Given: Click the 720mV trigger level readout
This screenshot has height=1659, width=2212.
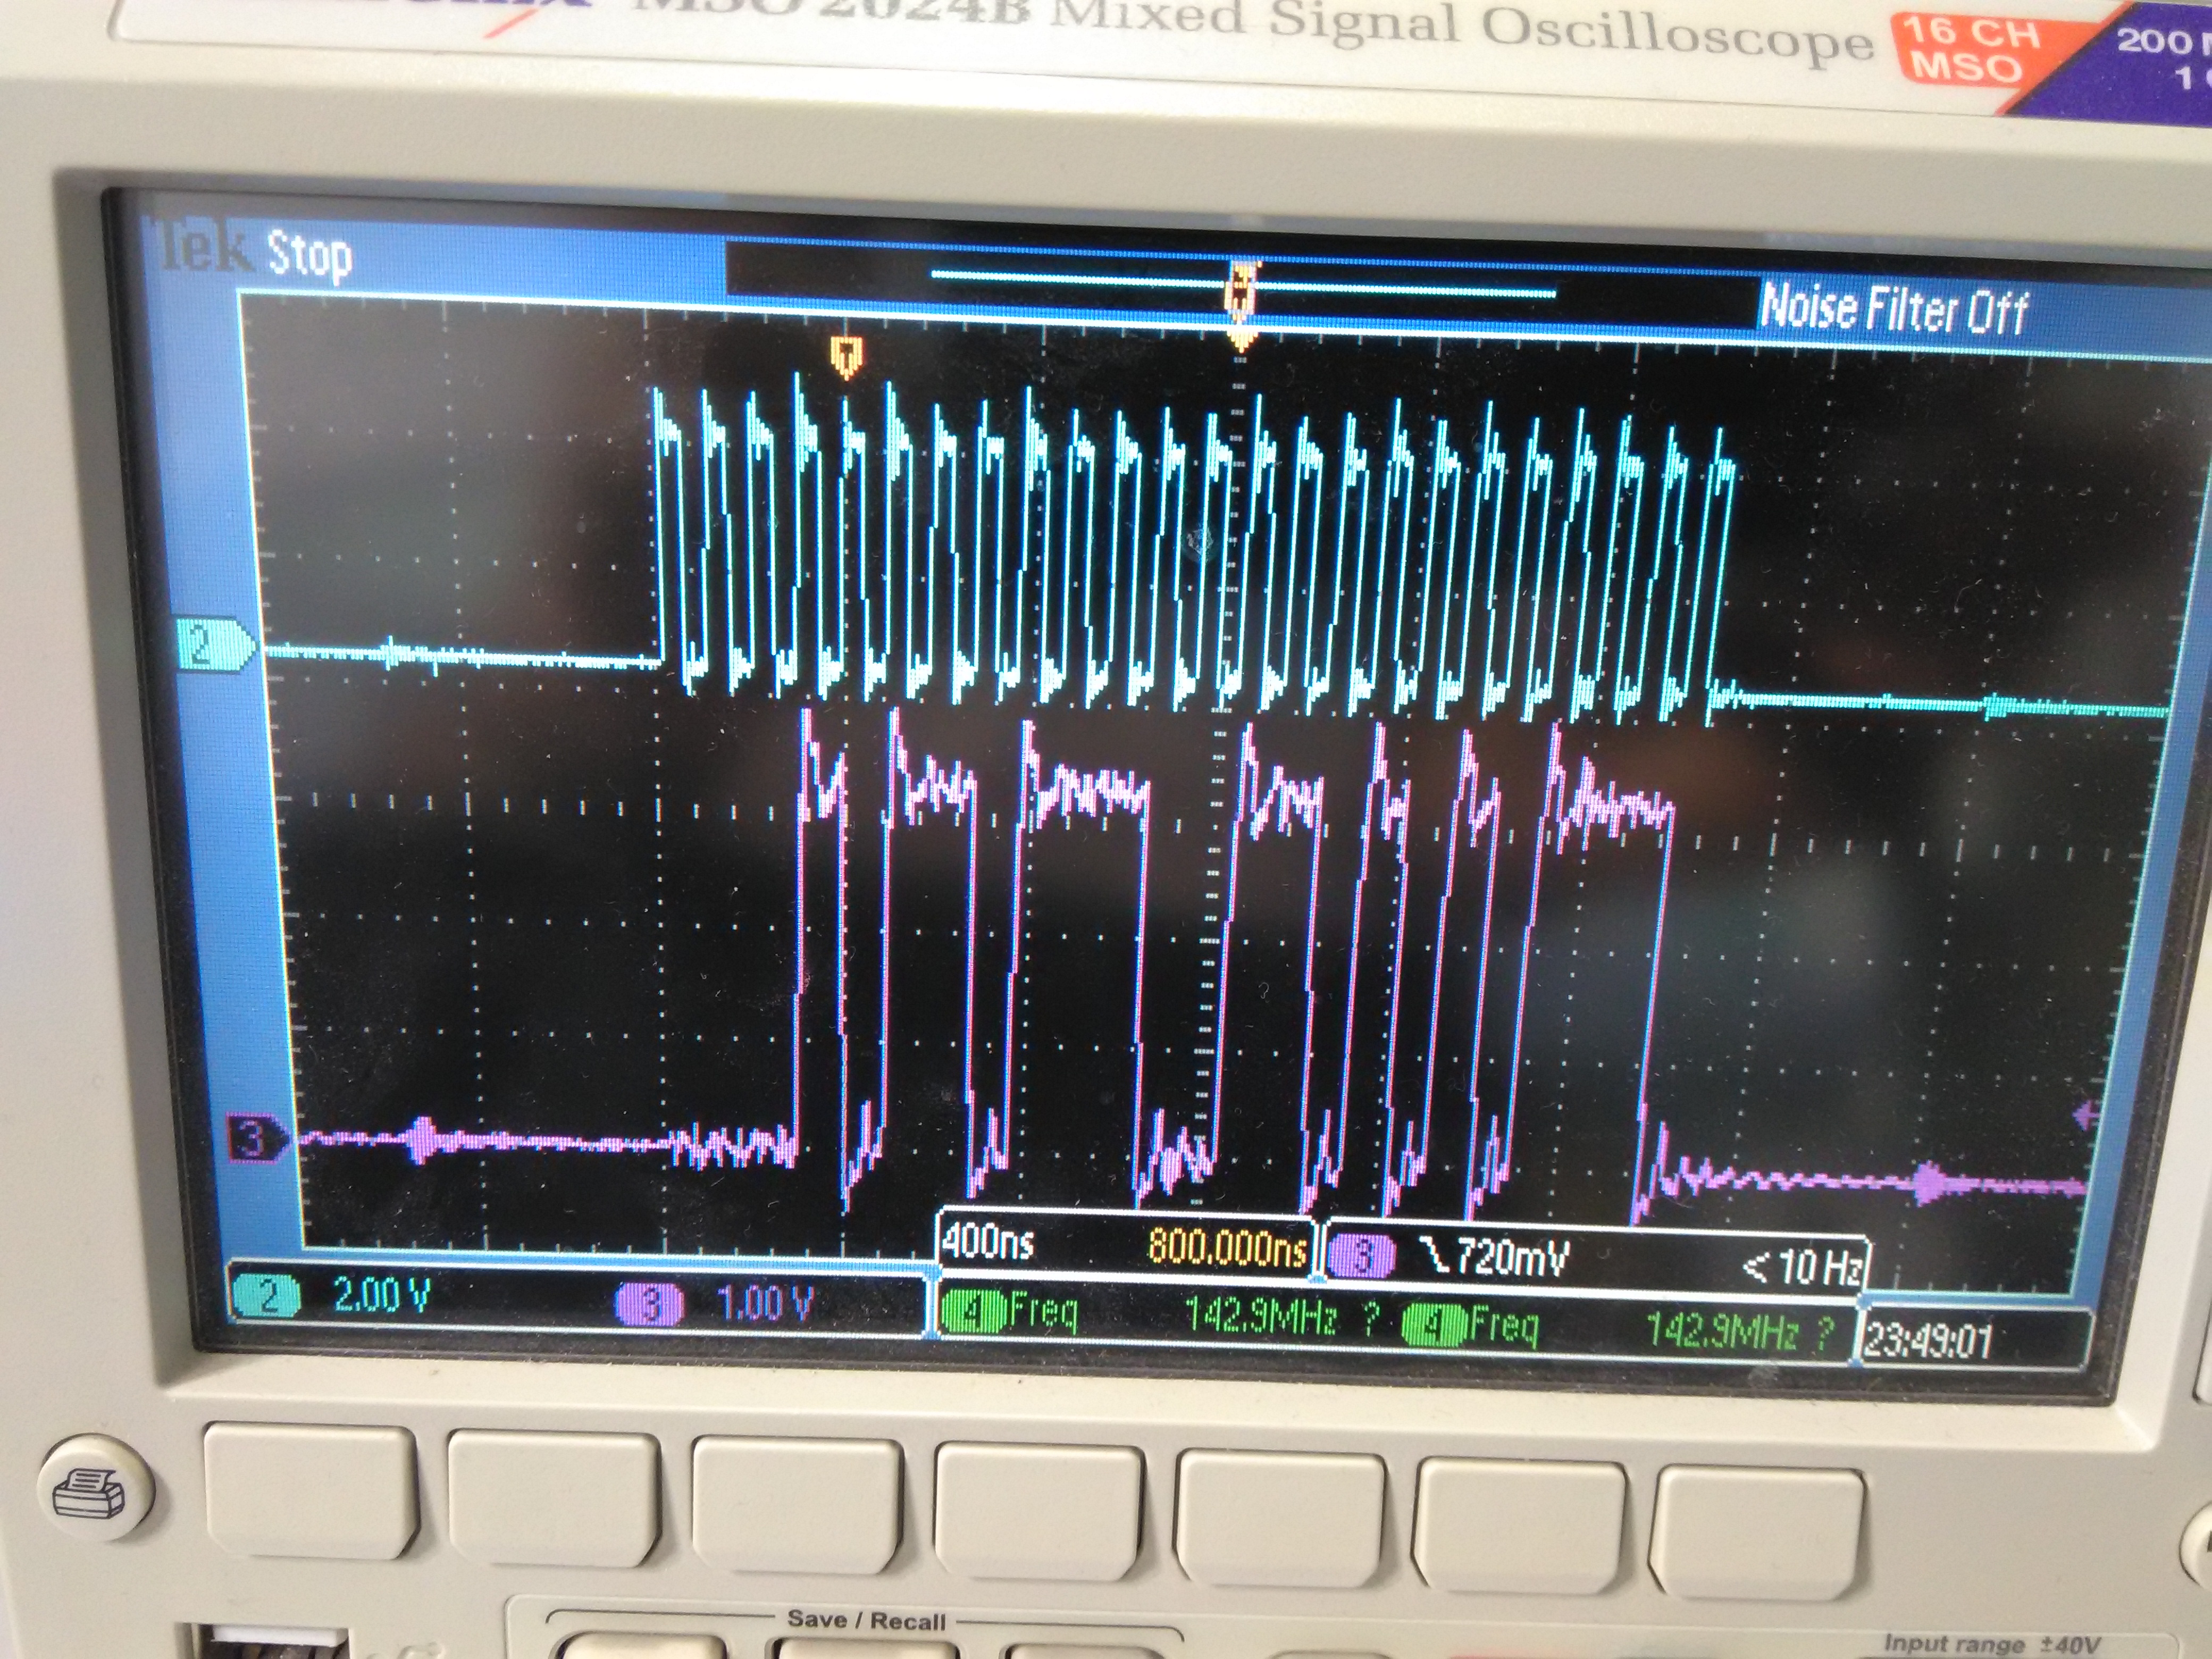Looking at the screenshot, I should pos(1512,1258).
